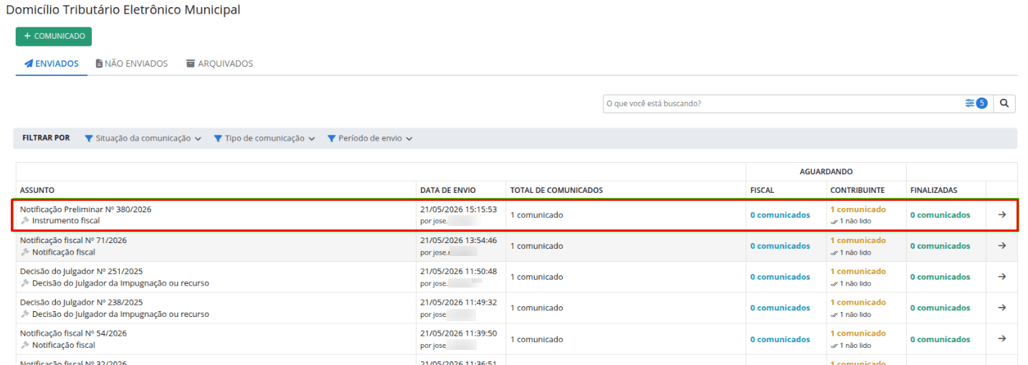Click the archive box icon on Arquivados tab
1028x365 pixels.
[x=191, y=64]
